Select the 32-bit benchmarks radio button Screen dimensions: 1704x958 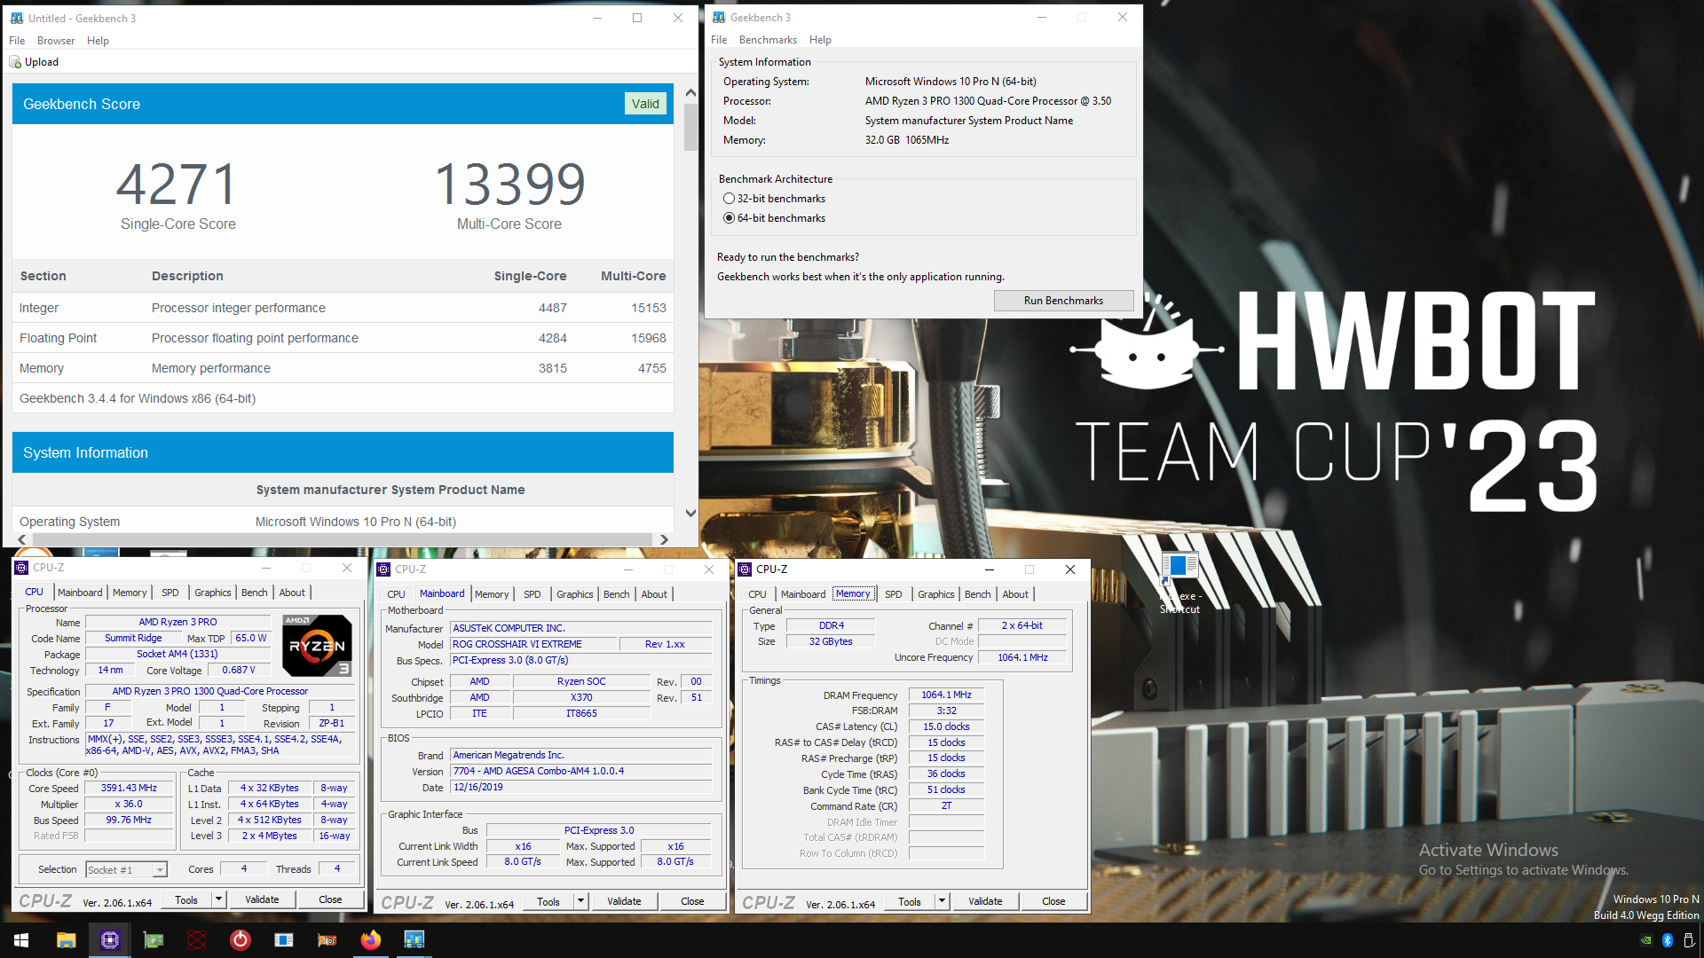point(729,199)
